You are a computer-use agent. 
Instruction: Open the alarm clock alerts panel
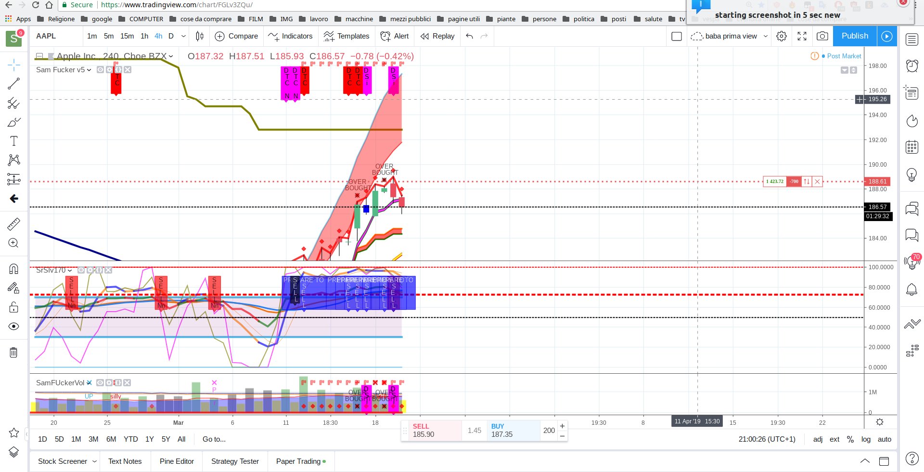[x=912, y=66]
